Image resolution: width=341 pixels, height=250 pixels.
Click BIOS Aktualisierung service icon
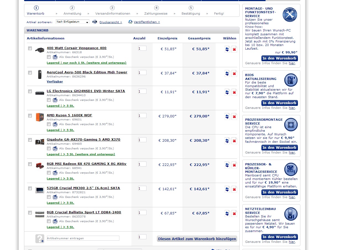pyautogui.click(x=291, y=80)
